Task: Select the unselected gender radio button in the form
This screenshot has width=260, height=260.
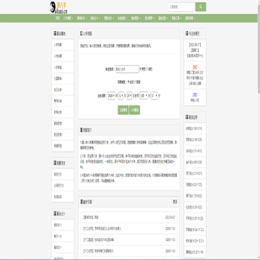Action: tap(147, 69)
